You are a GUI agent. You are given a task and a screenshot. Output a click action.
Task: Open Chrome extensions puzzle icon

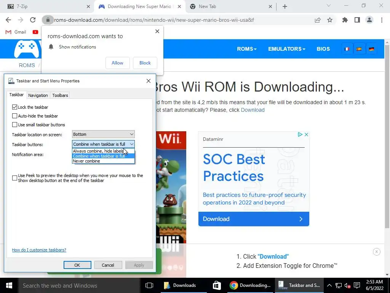coord(345,20)
